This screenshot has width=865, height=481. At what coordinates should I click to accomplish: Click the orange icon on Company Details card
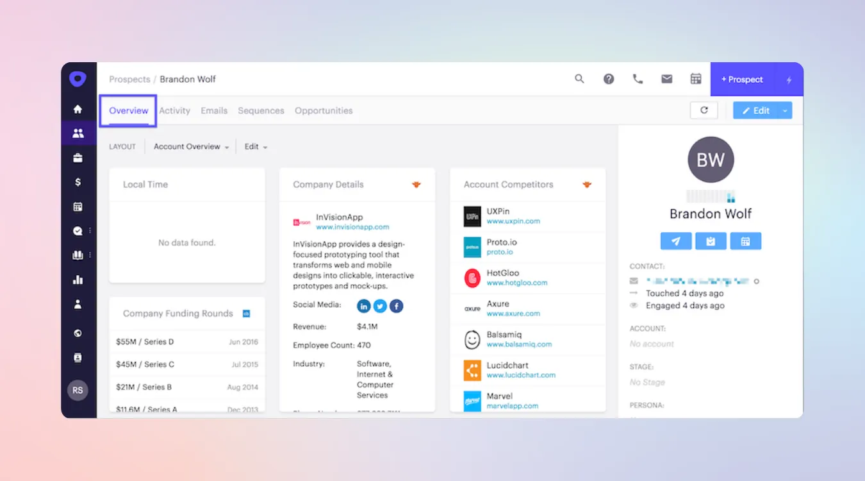pyautogui.click(x=416, y=185)
